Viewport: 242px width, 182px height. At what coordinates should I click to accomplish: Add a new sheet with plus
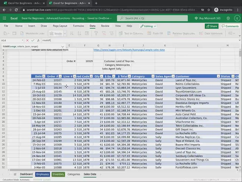(101, 174)
